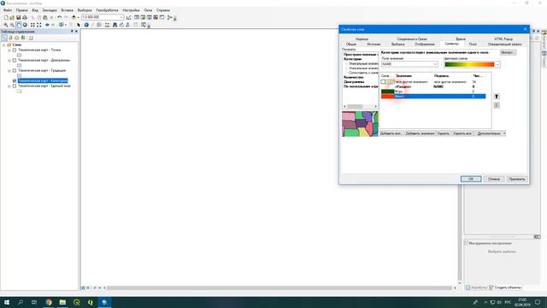Open the Геообработка menu
This screenshot has width=547, height=308.
107,10
